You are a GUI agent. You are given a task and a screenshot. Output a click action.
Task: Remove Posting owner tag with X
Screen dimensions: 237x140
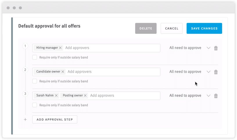[x=85, y=95]
